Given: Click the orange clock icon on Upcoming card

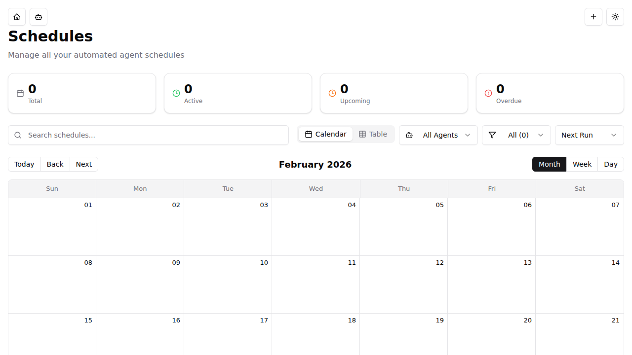Looking at the screenshot, I should 332,93.
